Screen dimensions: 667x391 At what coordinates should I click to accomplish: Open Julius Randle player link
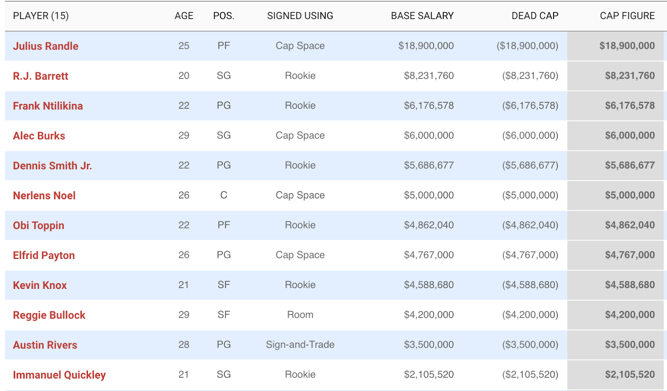pyautogui.click(x=45, y=46)
